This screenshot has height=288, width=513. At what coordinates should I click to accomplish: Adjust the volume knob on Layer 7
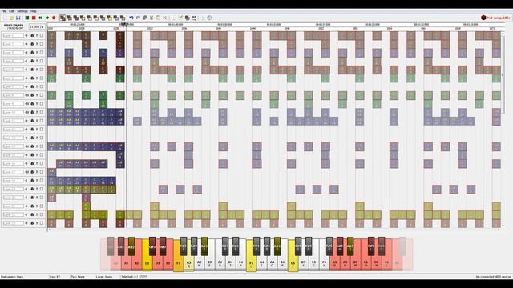point(26,86)
